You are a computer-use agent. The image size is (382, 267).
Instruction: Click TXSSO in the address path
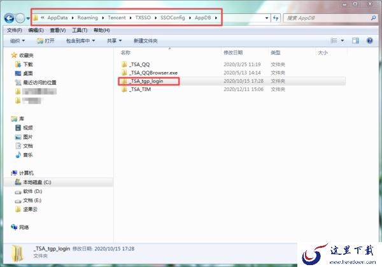[x=143, y=18]
